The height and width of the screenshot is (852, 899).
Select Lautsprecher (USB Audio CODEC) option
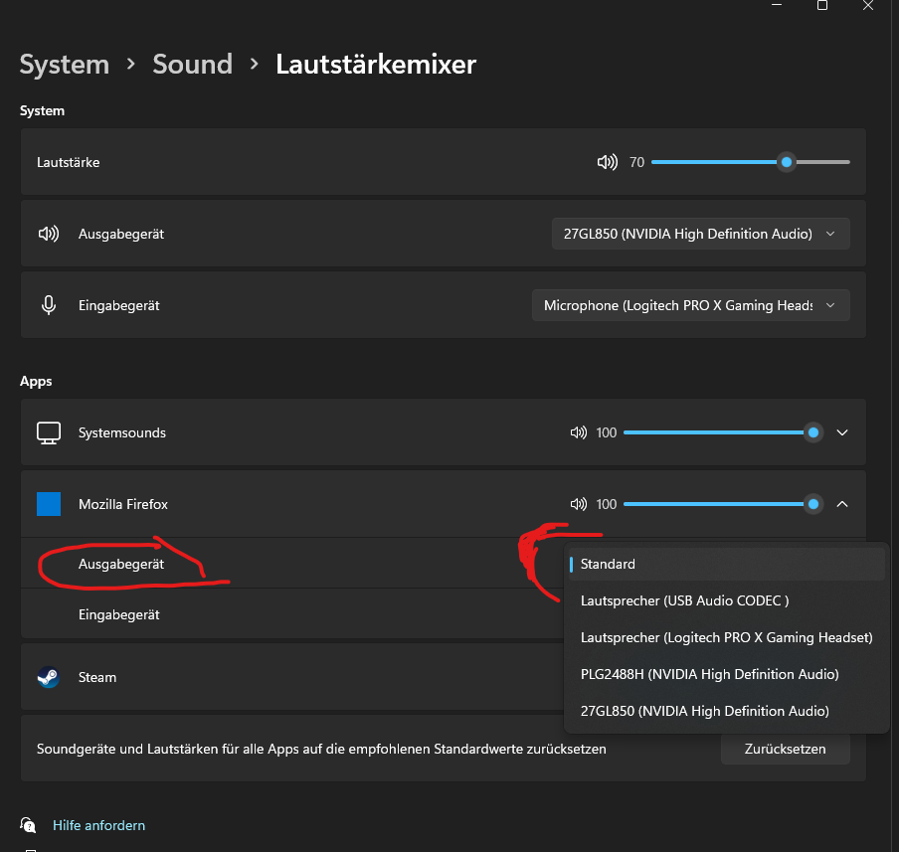pyautogui.click(x=684, y=600)
